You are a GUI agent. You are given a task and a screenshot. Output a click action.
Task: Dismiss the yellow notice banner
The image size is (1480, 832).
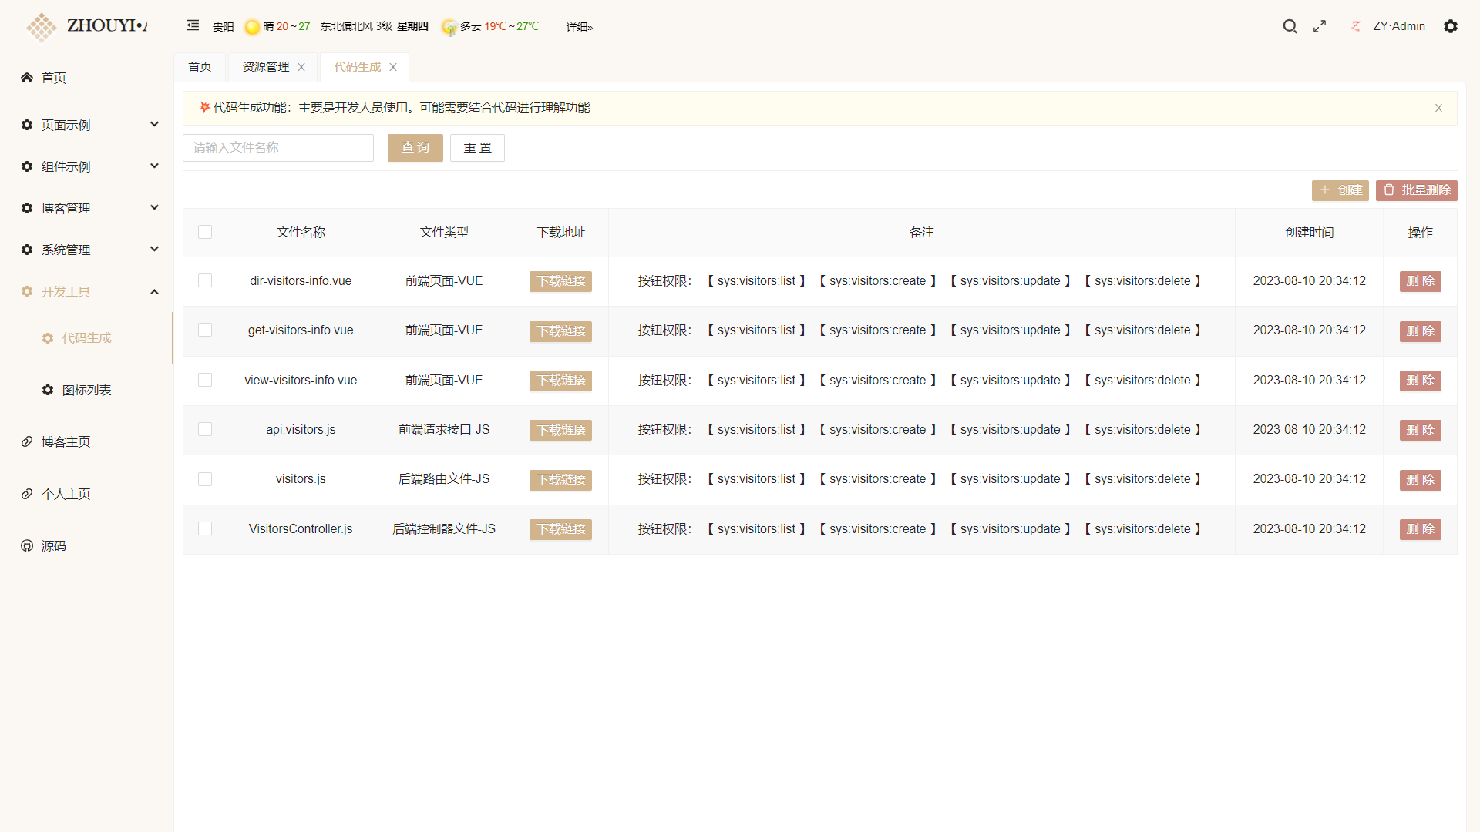pyautogui.click(x=1438, y=108)
